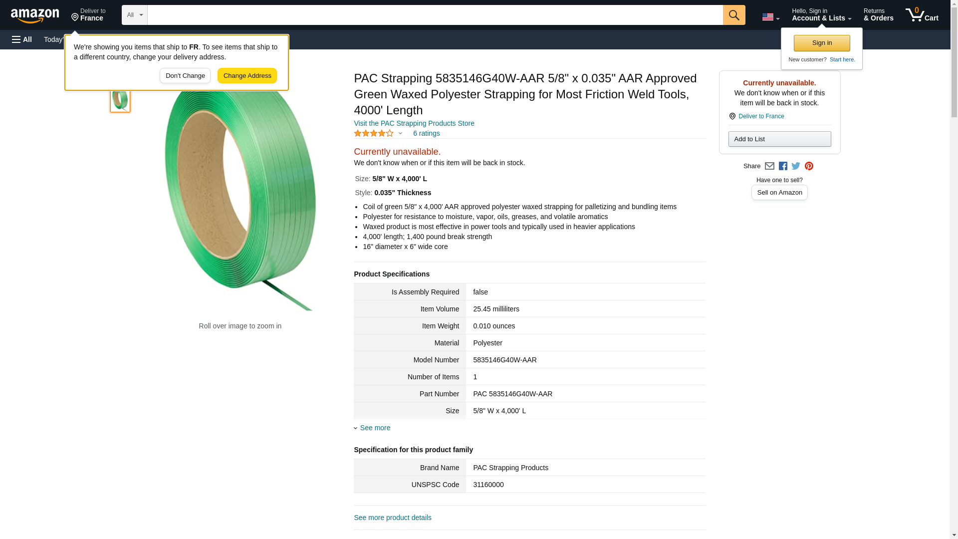Viewport: 958px width, 539px height.
Task: Select the green strapping product thumbnail
Action: click(120, 100)
